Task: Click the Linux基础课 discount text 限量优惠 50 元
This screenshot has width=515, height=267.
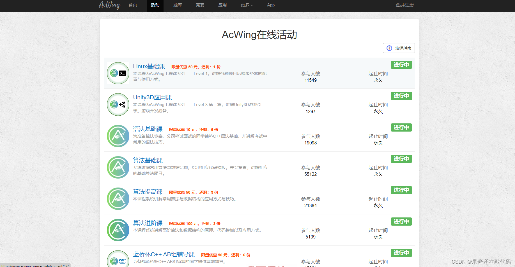Action: pos(185,67)
